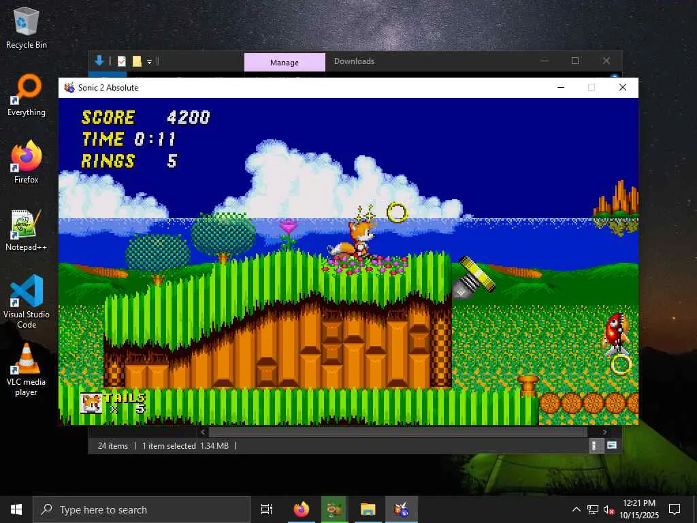Screen dimensions: 697x523
Task: Switch to Firefox from the taskbar
Action: pos(302,509)
